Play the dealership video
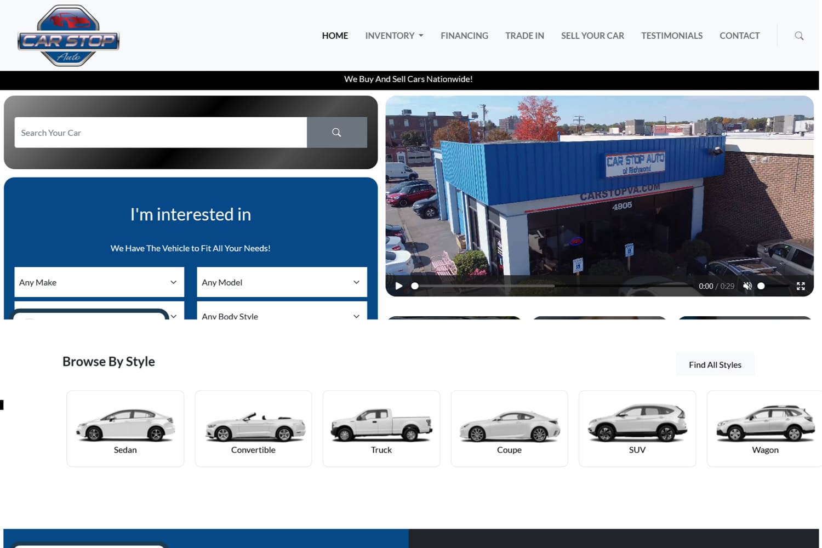This screenshot has height=548, width=822. click(399, 286)
